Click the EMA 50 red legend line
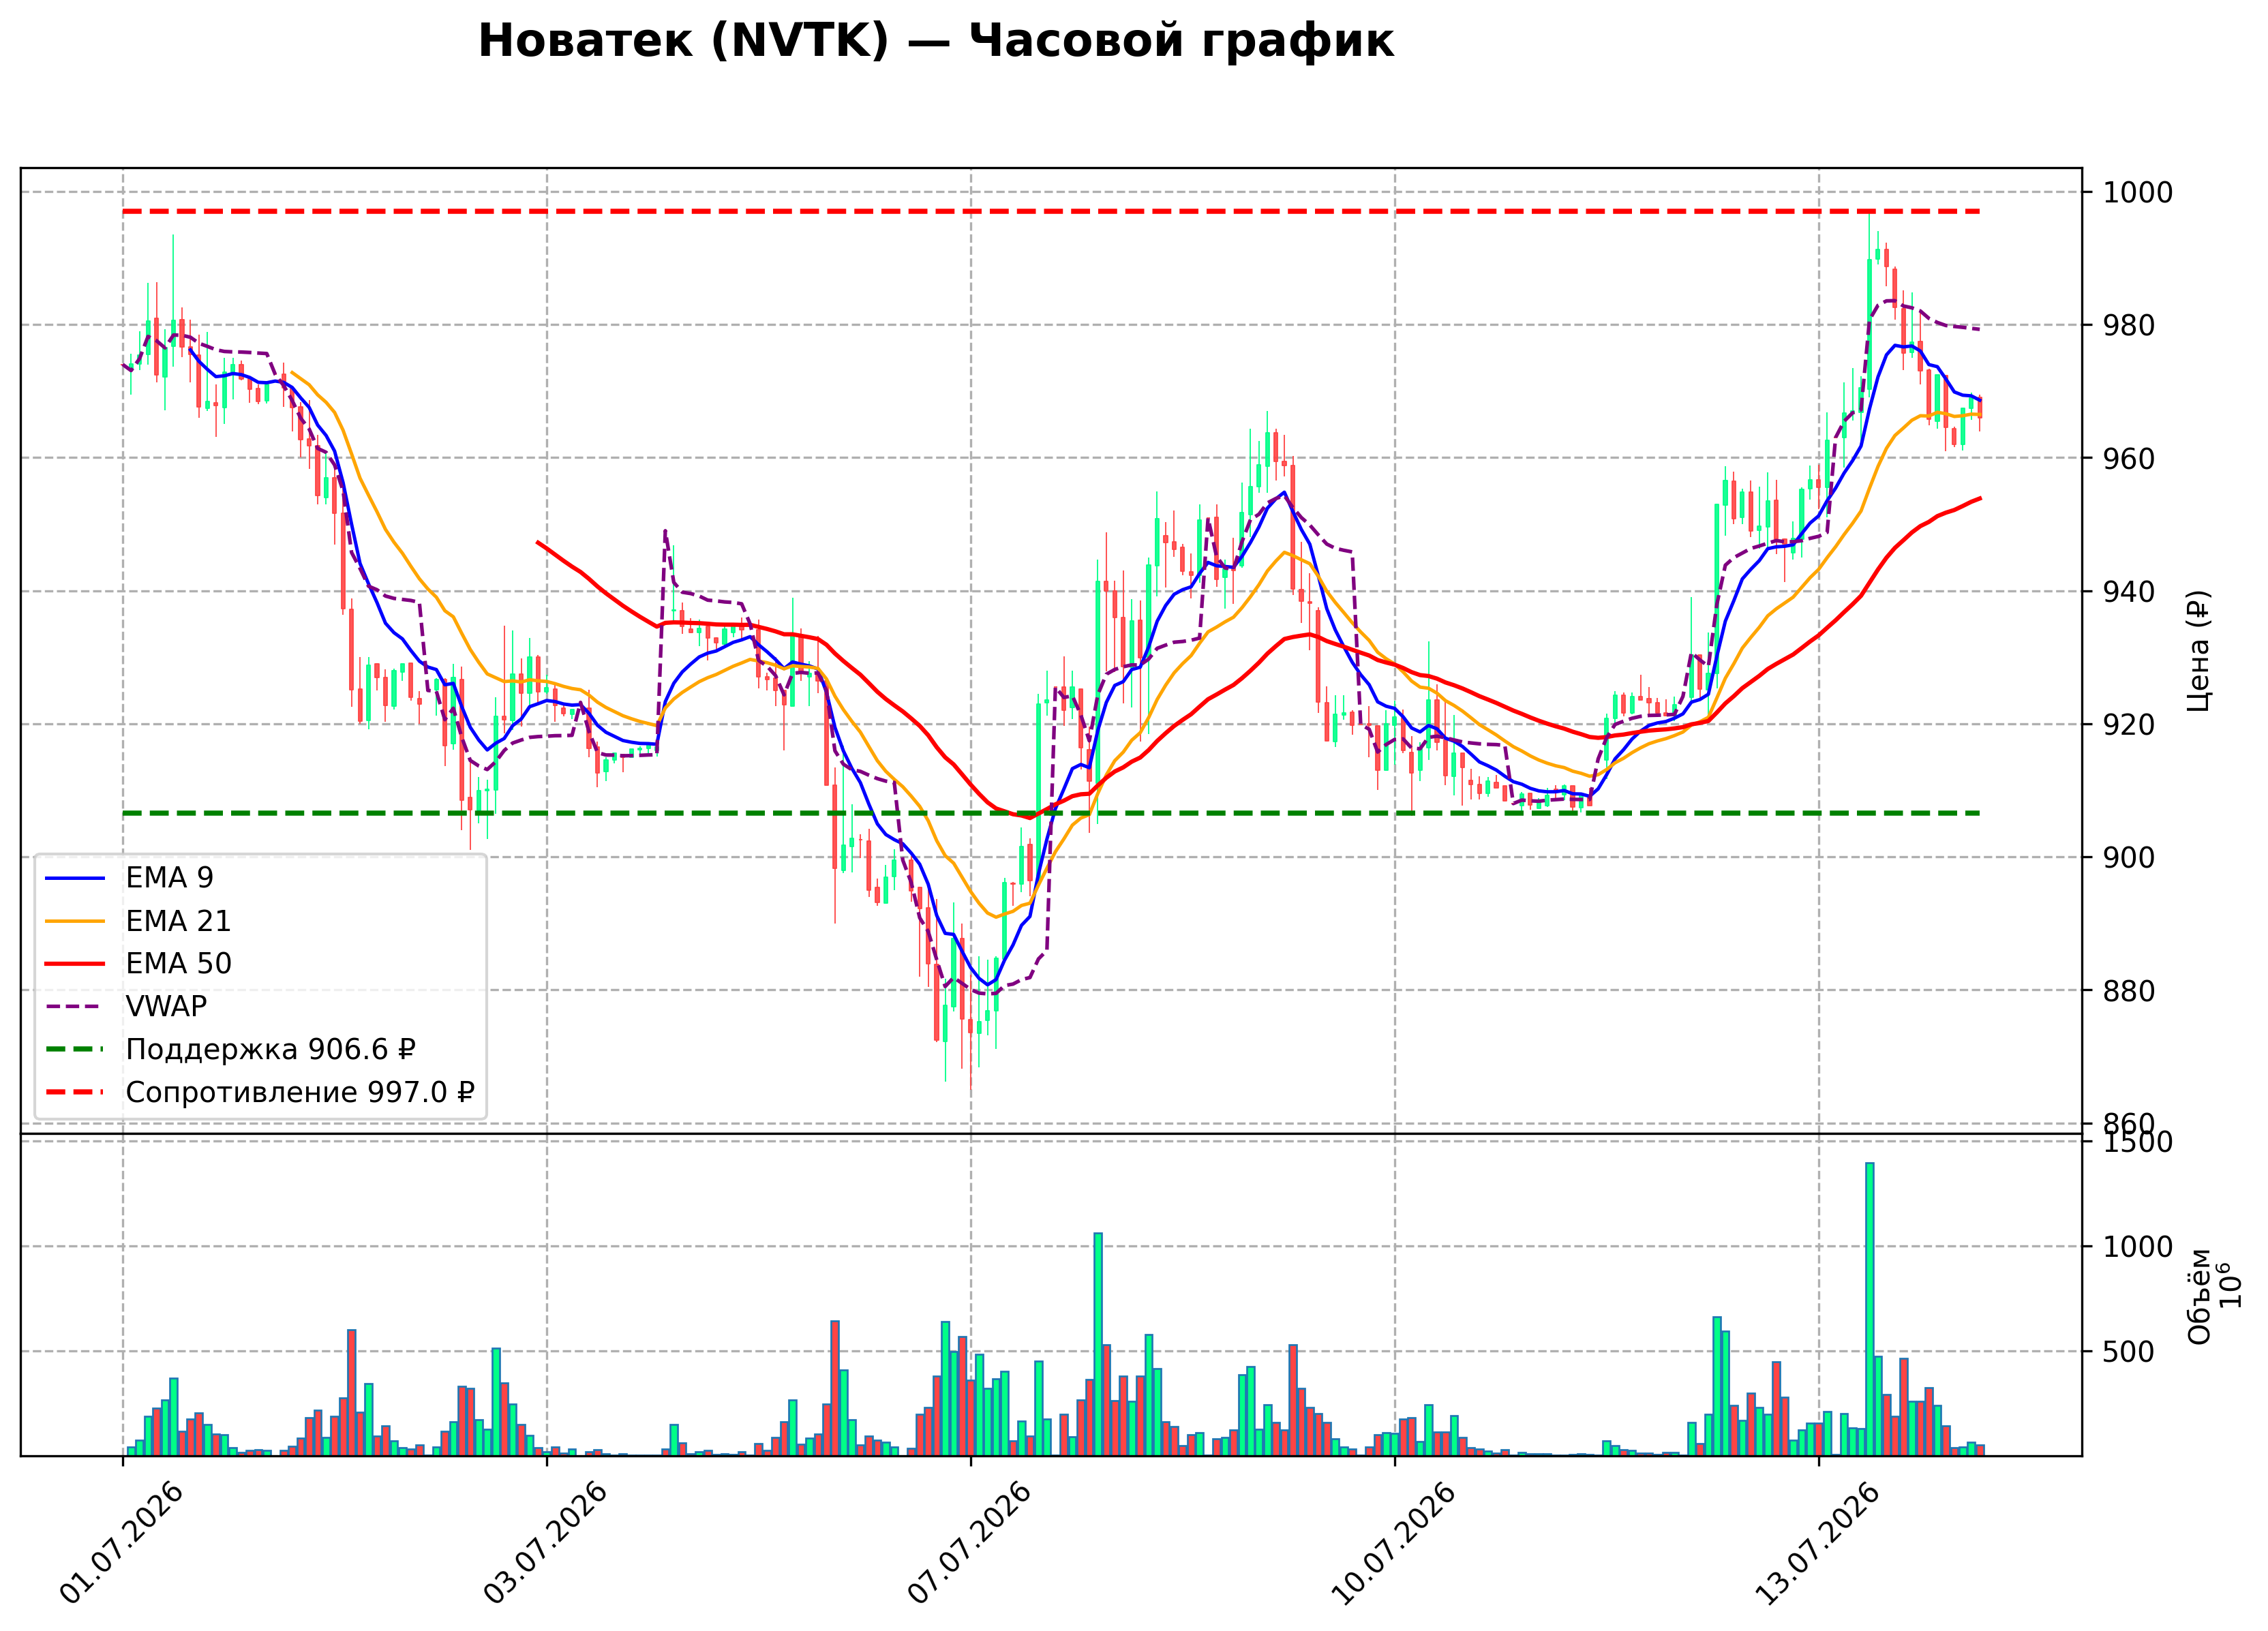This screenshot has width=2268, height=1631. (75, 964)
